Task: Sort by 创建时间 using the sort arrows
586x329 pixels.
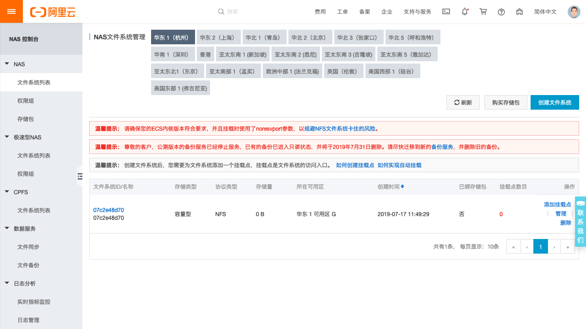Action: 402,186
